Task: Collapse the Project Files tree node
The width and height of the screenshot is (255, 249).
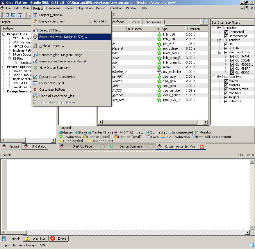Action: [3, 34]
